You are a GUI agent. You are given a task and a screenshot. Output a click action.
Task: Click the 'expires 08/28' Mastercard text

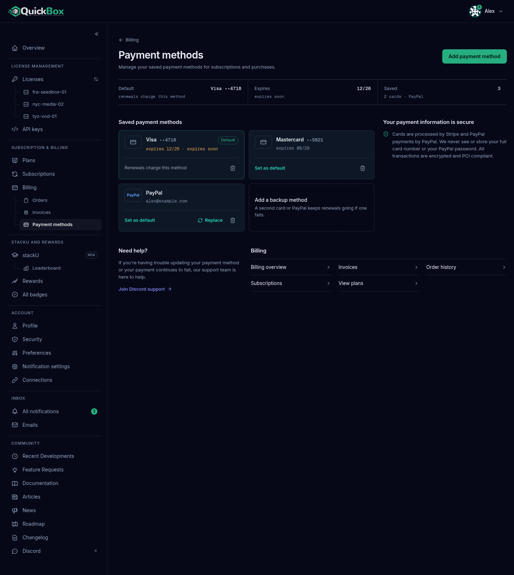293,148
